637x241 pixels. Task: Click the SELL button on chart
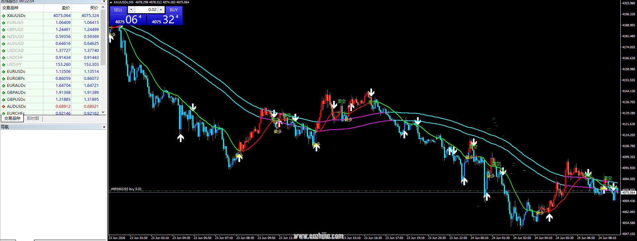[x=118, y=10]
